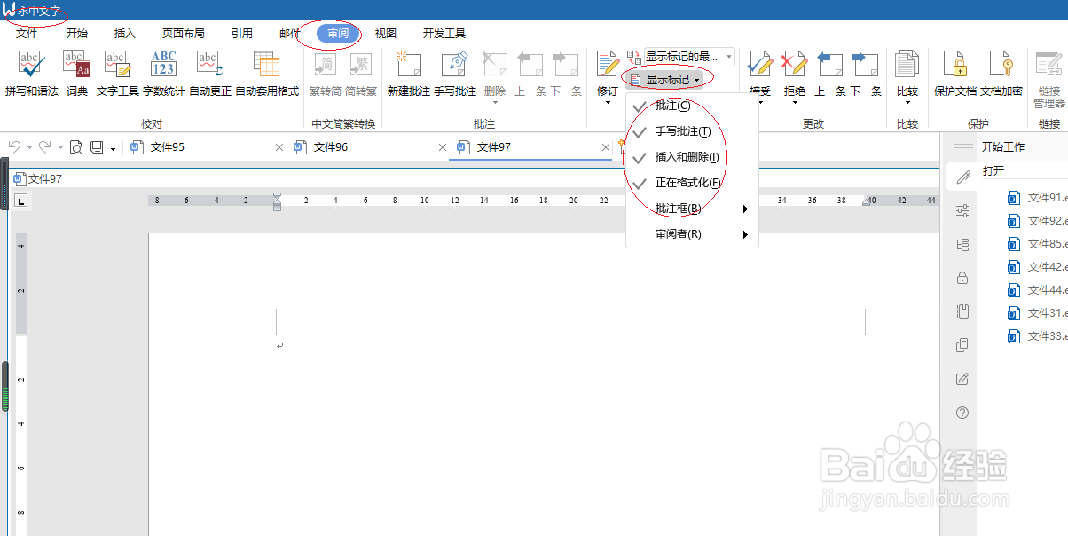
Task: Uncheck 手写批注(T) in the show markup menu
Action: click(692, 131)
